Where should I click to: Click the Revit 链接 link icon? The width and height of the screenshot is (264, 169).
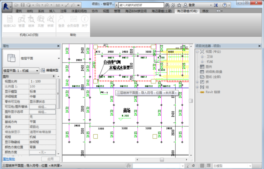tap(202, 92)
